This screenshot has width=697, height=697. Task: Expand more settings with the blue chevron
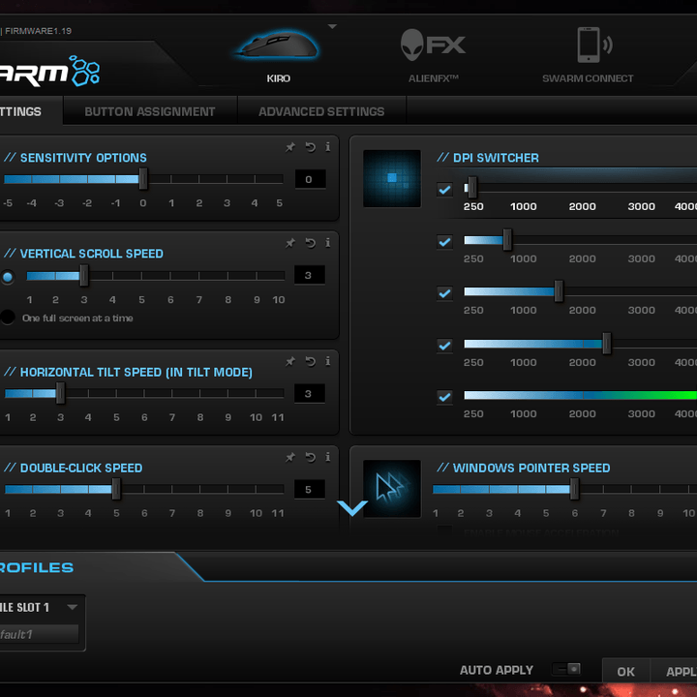pos(352,507)
